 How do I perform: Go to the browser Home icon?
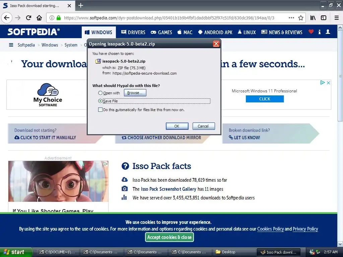(x=39, y=18)
